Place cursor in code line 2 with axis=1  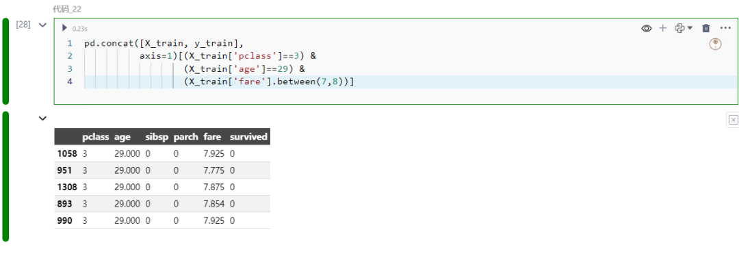(228, 56)
